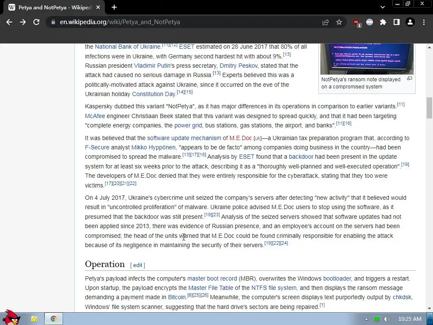Follow the F-Secure link
Screen dimensions: 433x325
point(97,148)
